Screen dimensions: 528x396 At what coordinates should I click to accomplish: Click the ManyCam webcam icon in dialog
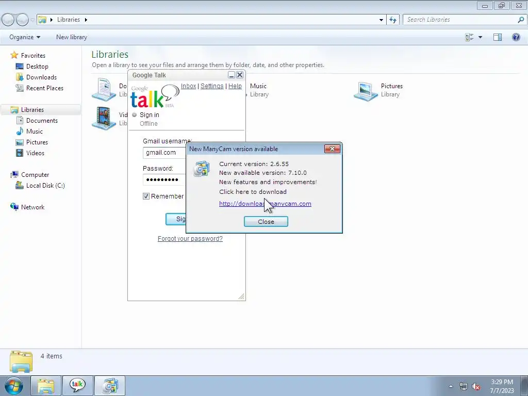202,169
